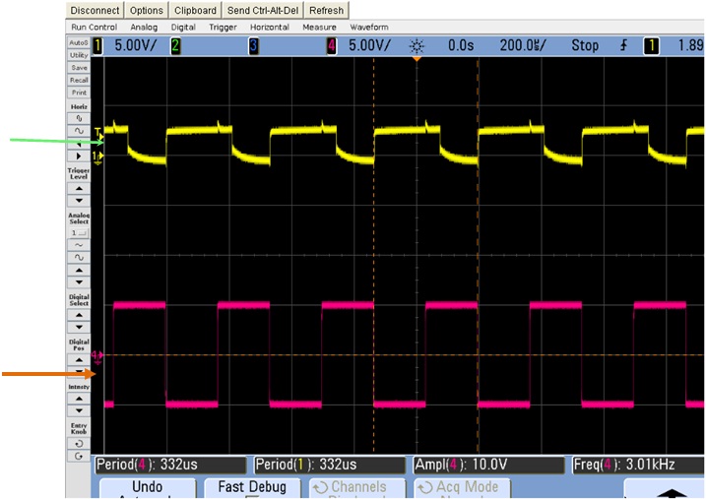Click the orange trigger time reference triangle
706x499 pixels.
(x=417, y=59)
